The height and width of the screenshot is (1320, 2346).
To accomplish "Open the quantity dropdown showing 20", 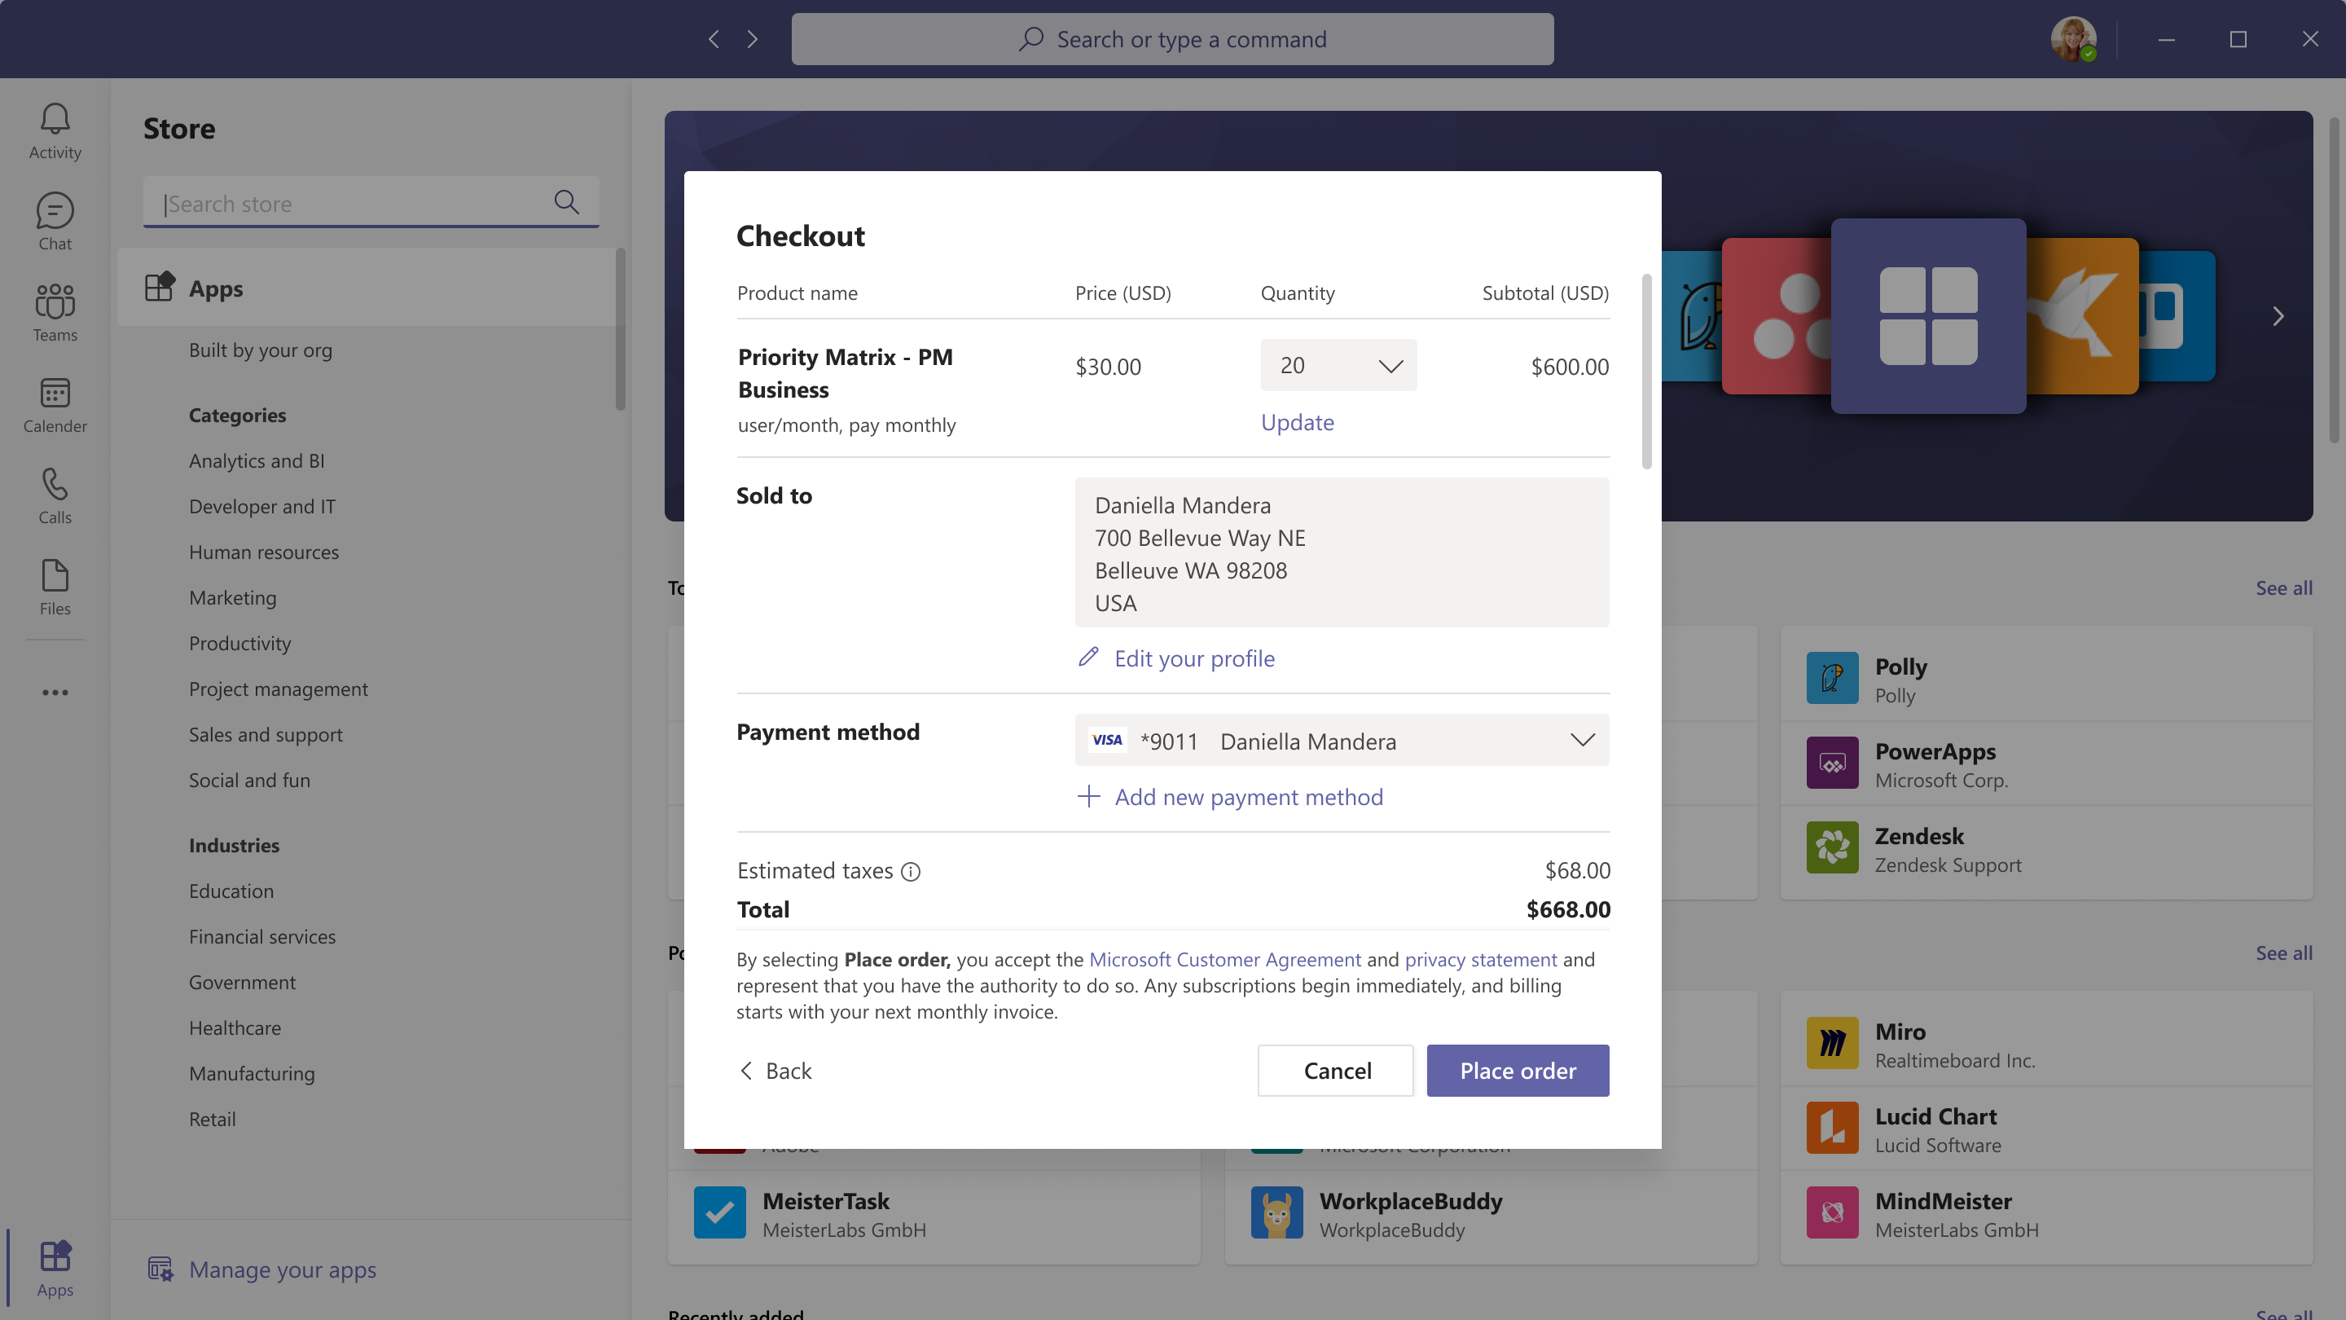I will [1337, 365].
